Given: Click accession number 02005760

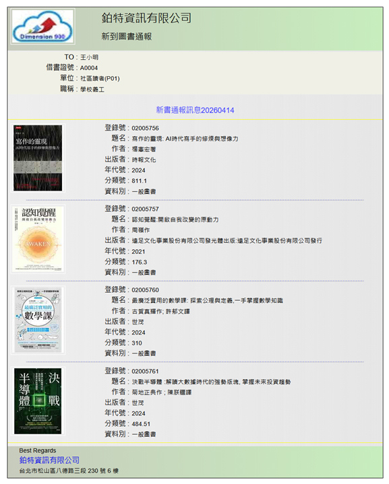Looking at the screenshot, I should tap(146, 290).
